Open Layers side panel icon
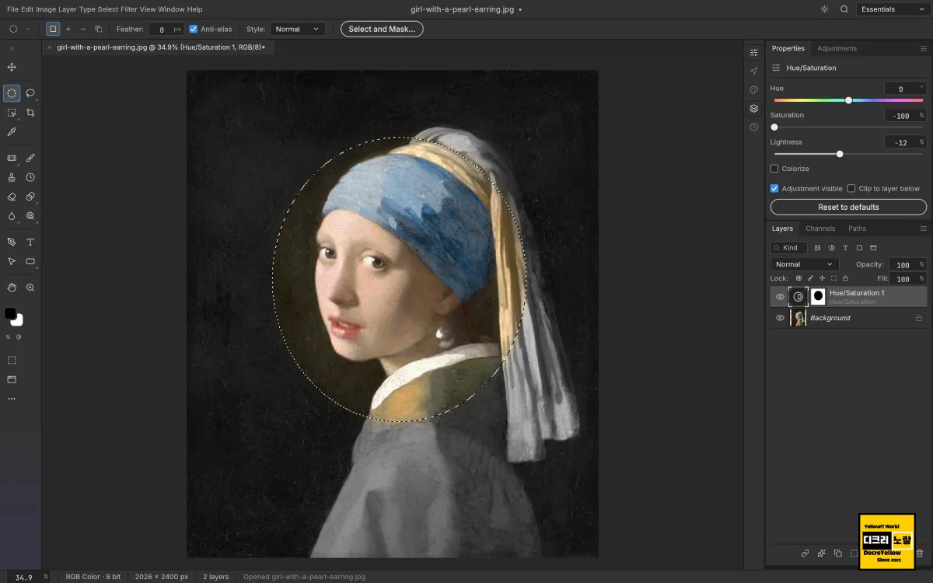Screen dimensions: 933x583 point(753,108)
